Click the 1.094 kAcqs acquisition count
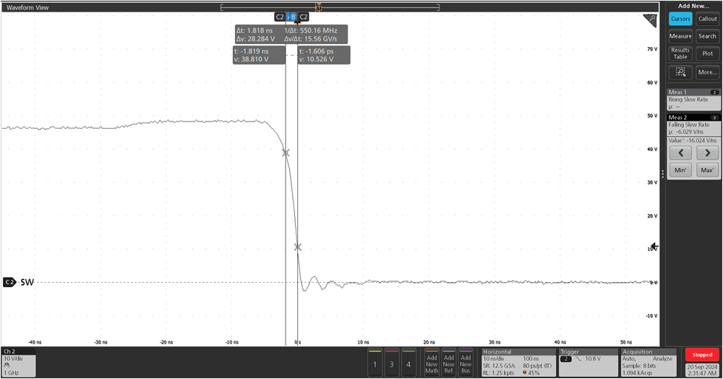 coord(638,372)
